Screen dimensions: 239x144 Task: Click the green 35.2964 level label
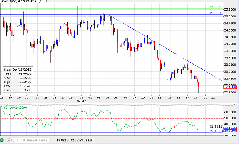(x=216, y=7)
